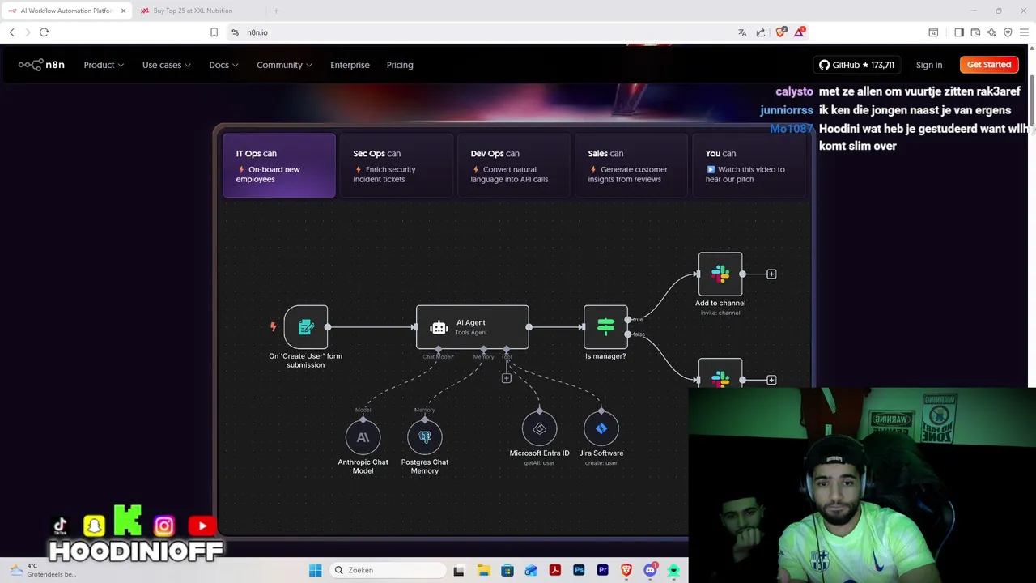Click the Add to channel Slack node
1036x583 pixels.
[720, 274]
